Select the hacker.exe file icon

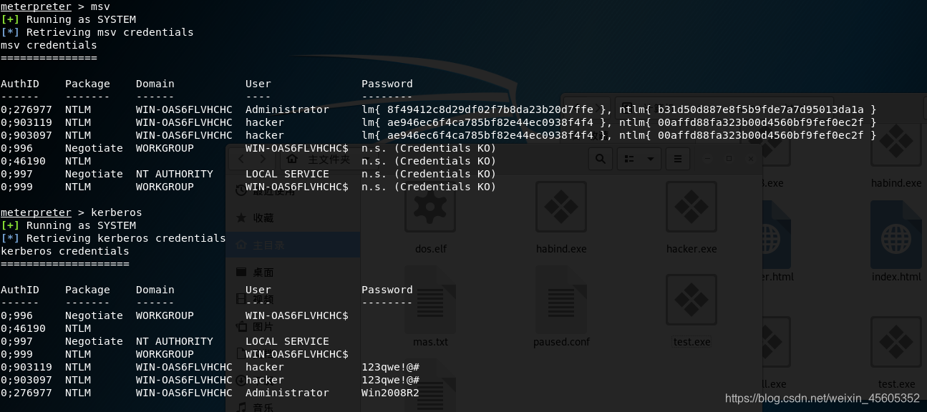(x=691, y=207)
